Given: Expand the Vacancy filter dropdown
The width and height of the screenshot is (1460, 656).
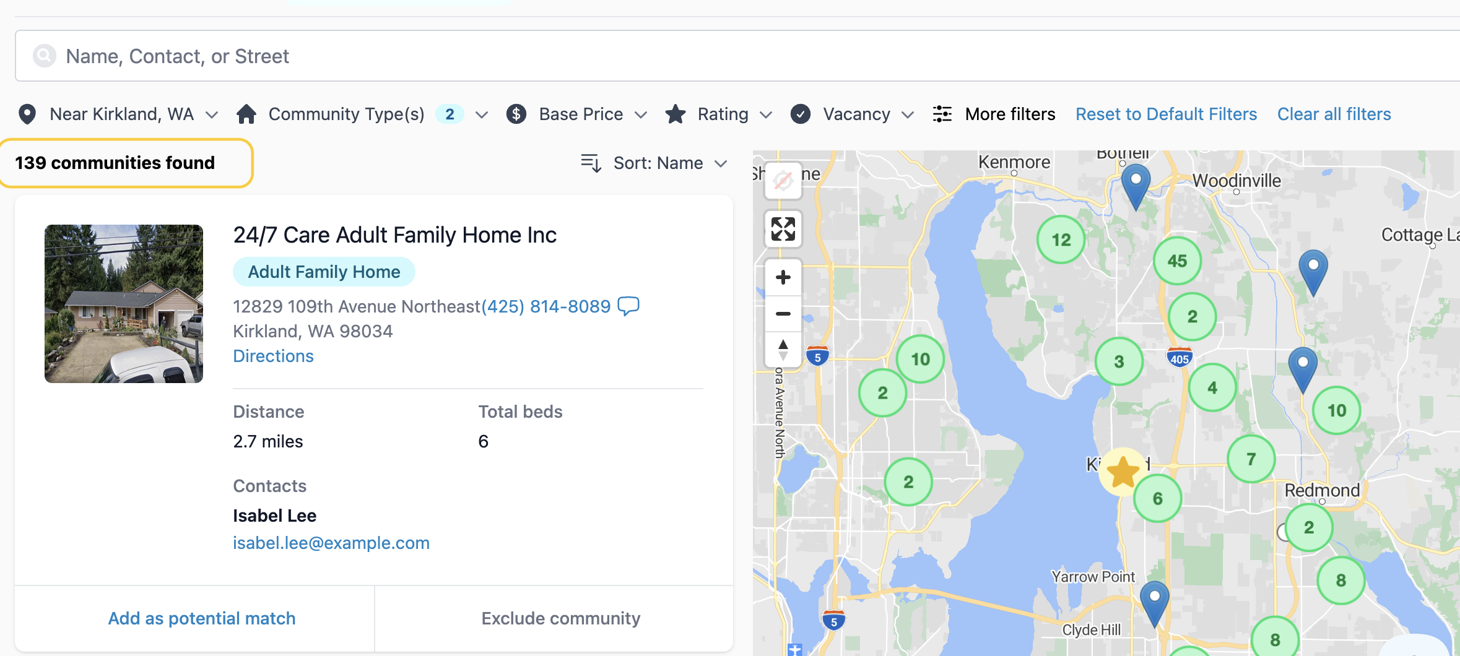Looking at the screenshot, I should click(853, 114).
